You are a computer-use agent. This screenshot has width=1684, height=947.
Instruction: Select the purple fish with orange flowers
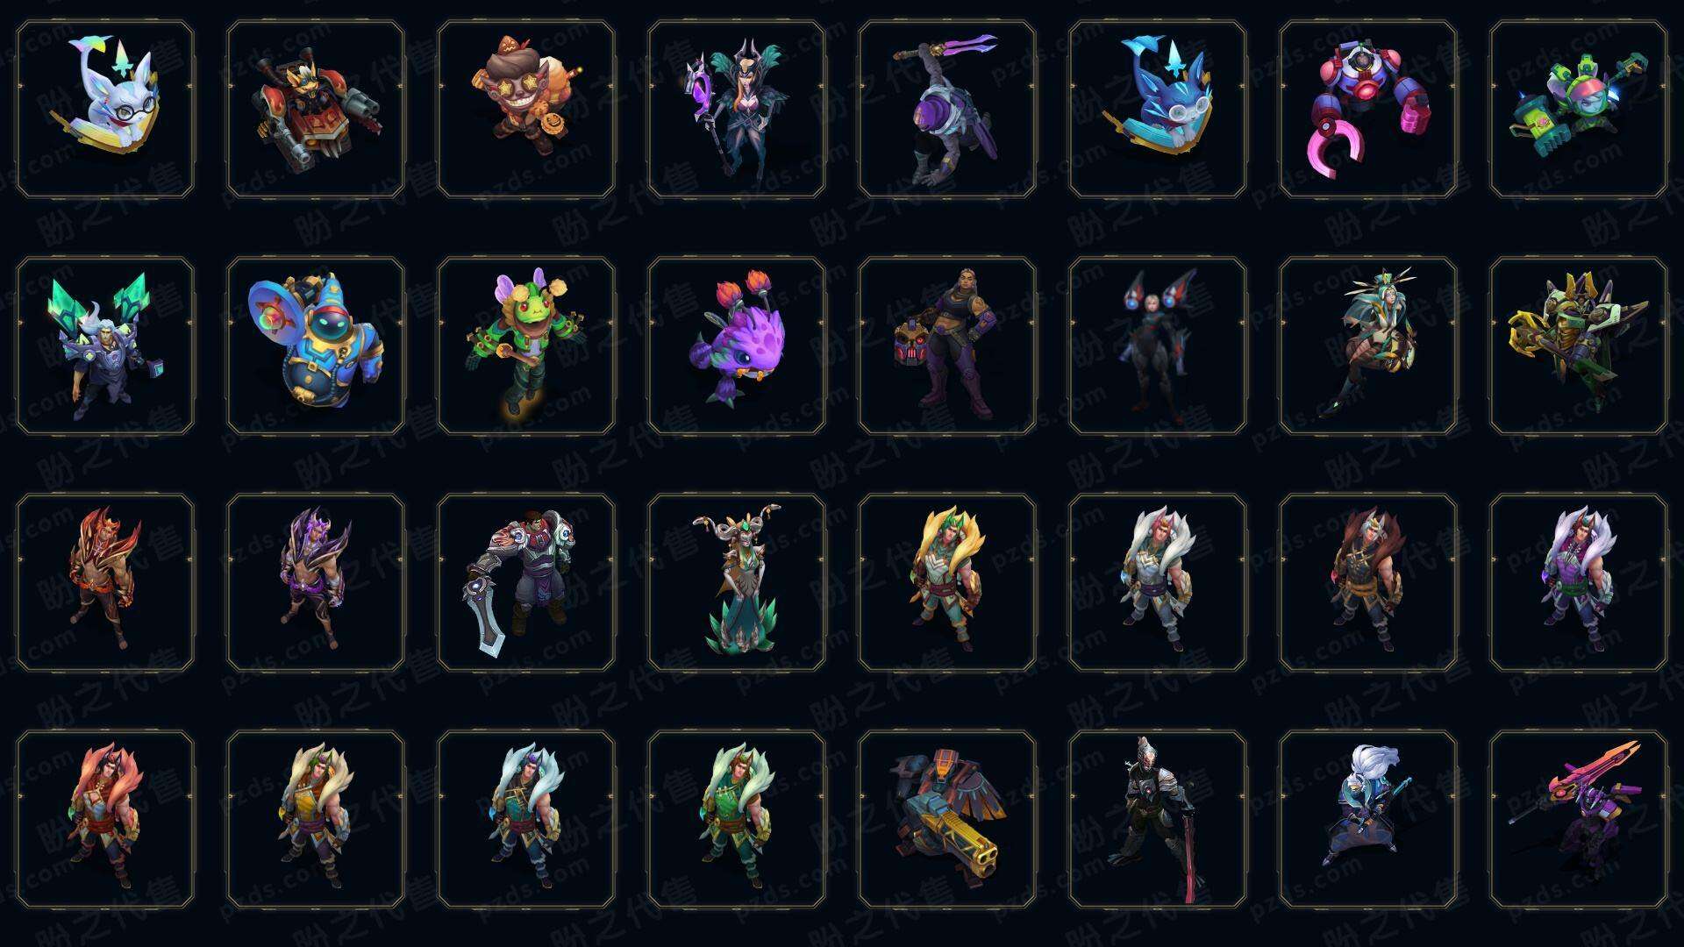(x=737, y=345)
